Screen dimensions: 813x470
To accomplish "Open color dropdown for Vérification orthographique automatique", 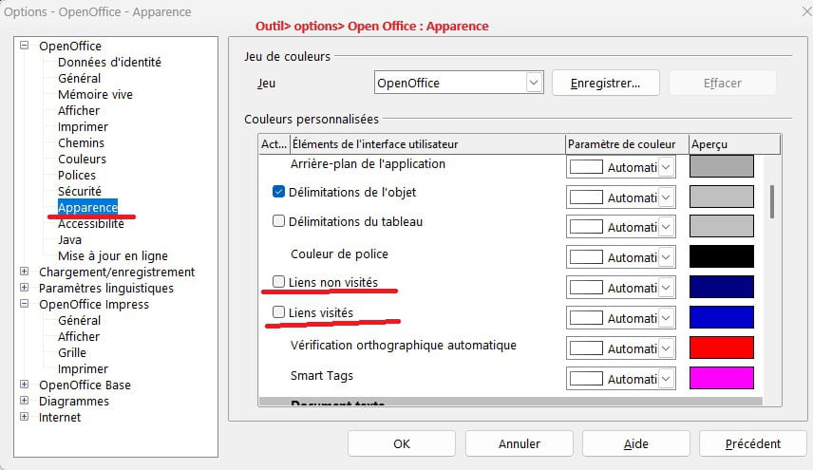I will tap(667, 348).
